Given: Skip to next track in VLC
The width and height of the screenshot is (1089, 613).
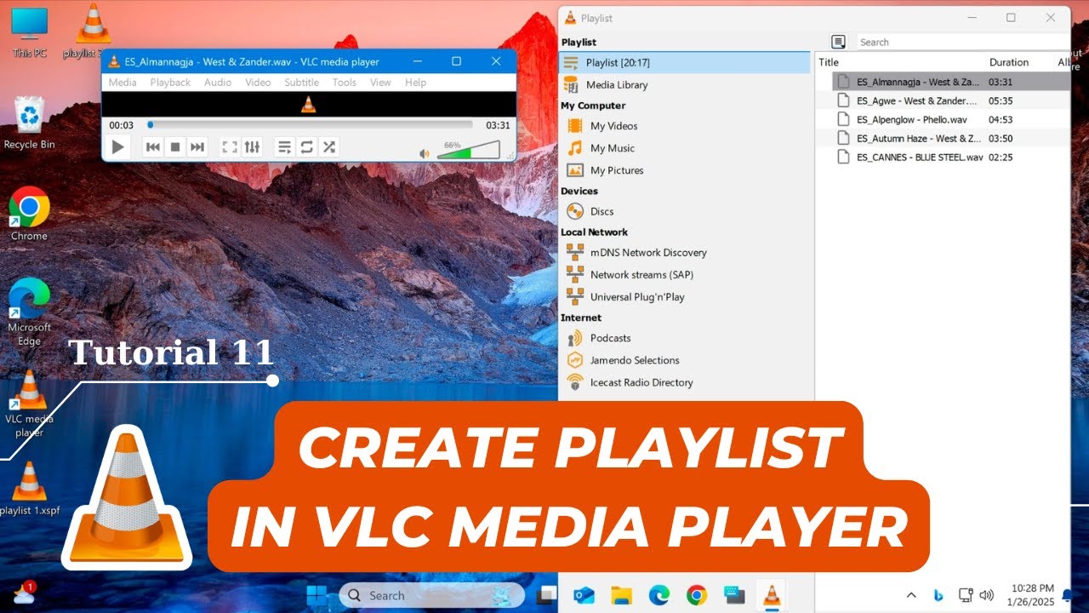Looking at the screenshot, I should [x=197, y=147].
